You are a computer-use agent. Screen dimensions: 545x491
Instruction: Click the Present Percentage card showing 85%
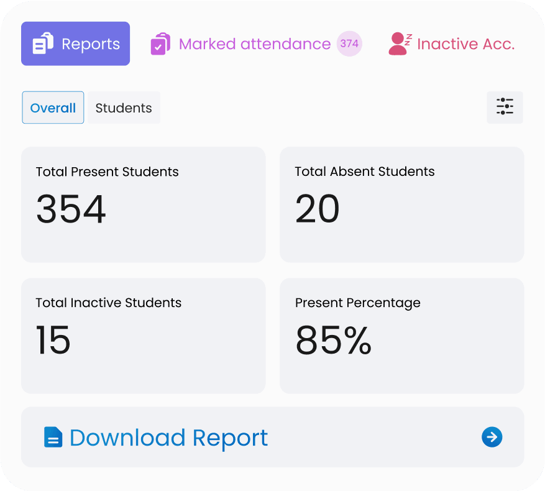point(401,336)
